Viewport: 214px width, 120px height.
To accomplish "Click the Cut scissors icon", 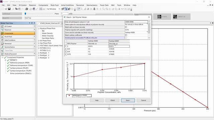I will pyautogui.click(x=13, y=9).
